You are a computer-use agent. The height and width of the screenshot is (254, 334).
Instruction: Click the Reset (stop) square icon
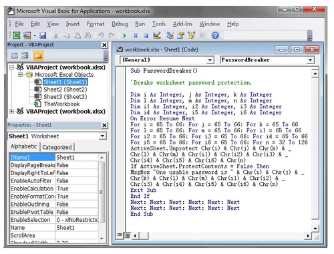[x=146, y=35]
